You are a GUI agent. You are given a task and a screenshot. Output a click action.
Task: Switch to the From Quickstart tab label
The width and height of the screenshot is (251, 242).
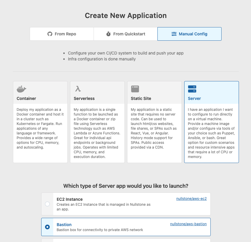click(129, 34)
